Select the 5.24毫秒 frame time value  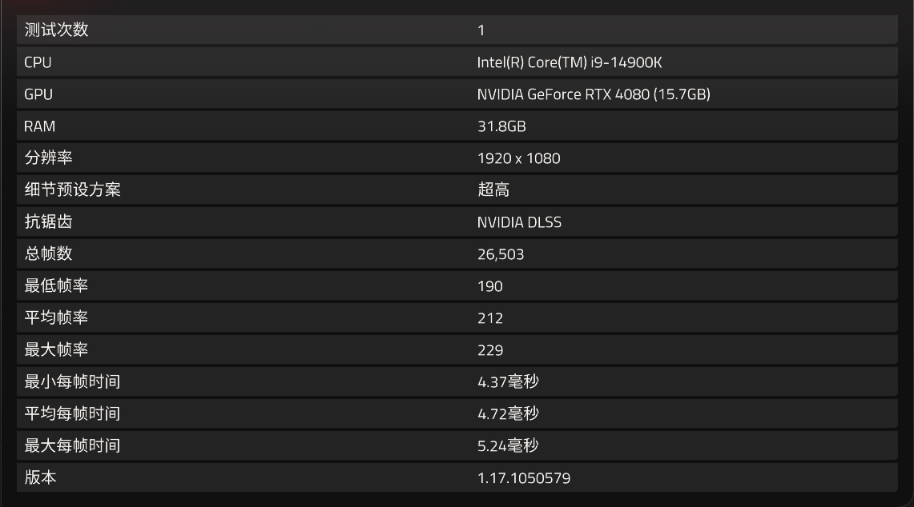pos(508,446)
